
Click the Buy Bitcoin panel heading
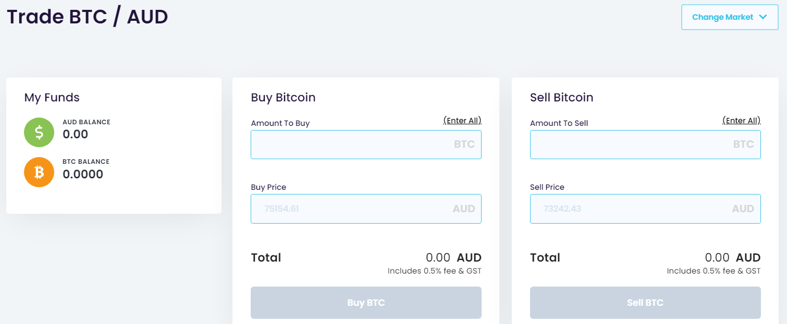(283, 97)
